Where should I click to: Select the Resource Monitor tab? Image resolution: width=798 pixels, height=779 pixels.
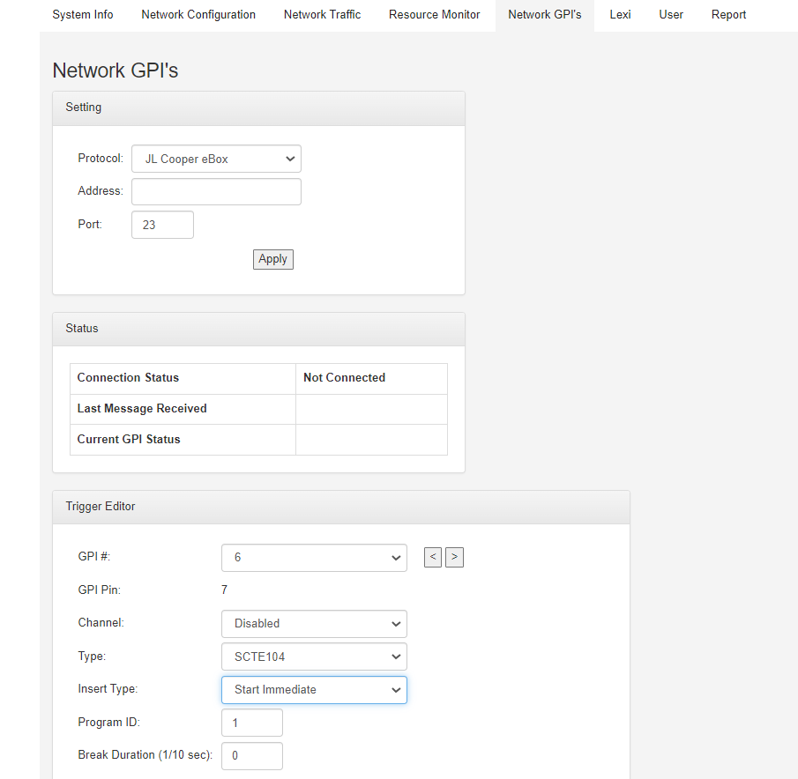tap(434, 15)
